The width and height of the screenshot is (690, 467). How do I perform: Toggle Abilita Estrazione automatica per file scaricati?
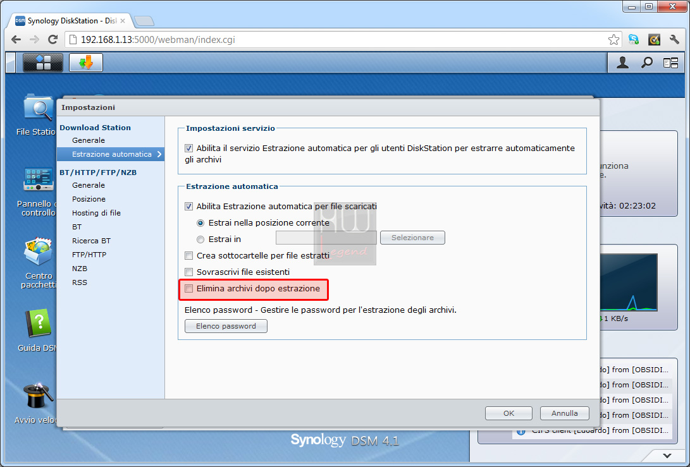point(188,206)
